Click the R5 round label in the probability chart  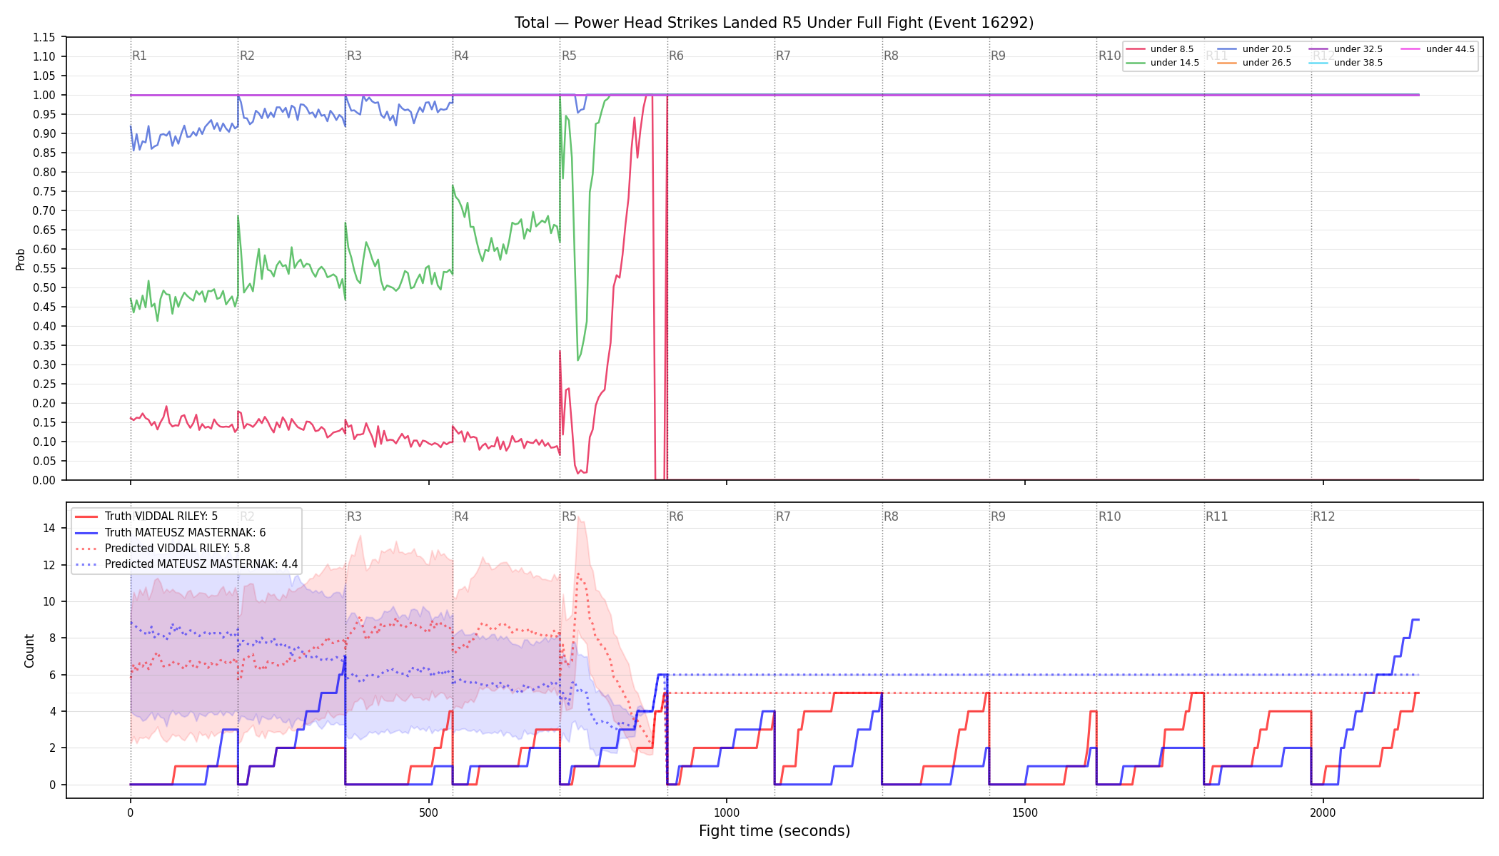coord(569,56)
